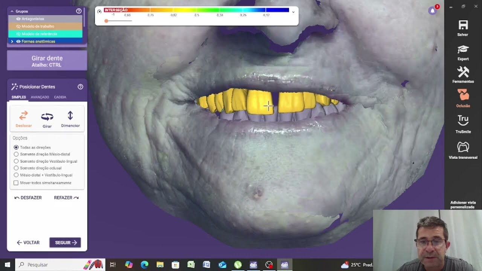Collapse the Grupos panel
Viewport: 482px width, 271px height.
coord(12,11)
